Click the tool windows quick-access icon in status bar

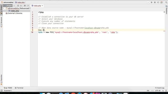[2, 91]
